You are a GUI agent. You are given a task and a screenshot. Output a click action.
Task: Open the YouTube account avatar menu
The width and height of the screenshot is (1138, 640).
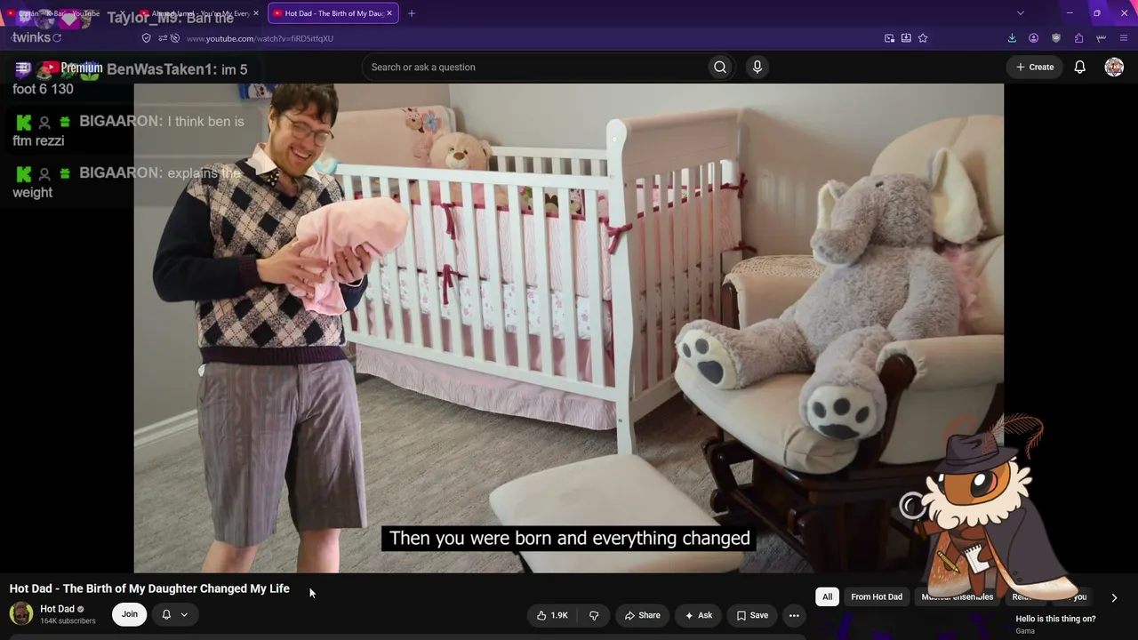coord(1114,67)
